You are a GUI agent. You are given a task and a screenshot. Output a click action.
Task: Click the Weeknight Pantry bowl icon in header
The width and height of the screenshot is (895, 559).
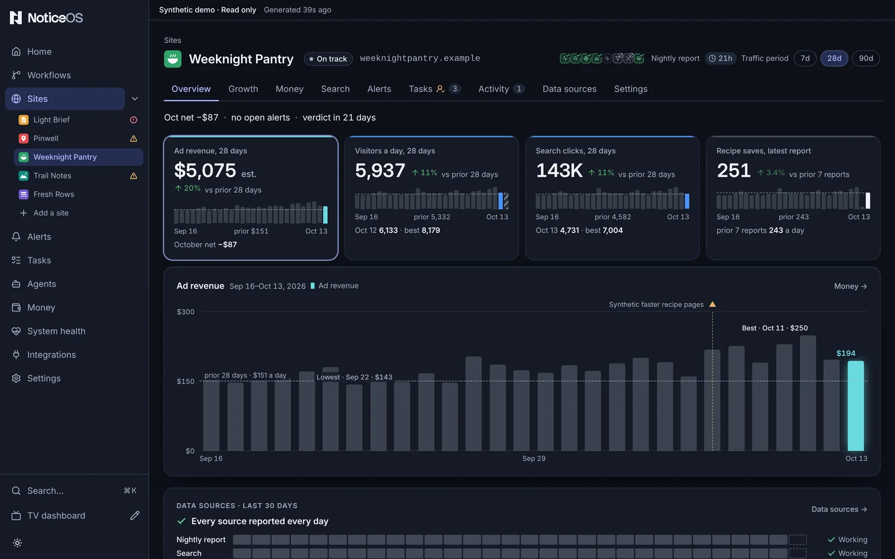pos(173,59)
